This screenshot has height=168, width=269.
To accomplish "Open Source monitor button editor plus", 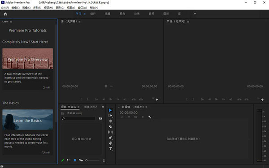I will pyautogui.click(x=157, y=99).
